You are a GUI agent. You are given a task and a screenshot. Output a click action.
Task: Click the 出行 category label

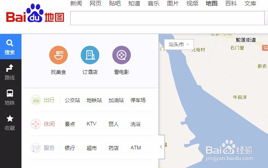pyautogui.click(x=49, y=100)
